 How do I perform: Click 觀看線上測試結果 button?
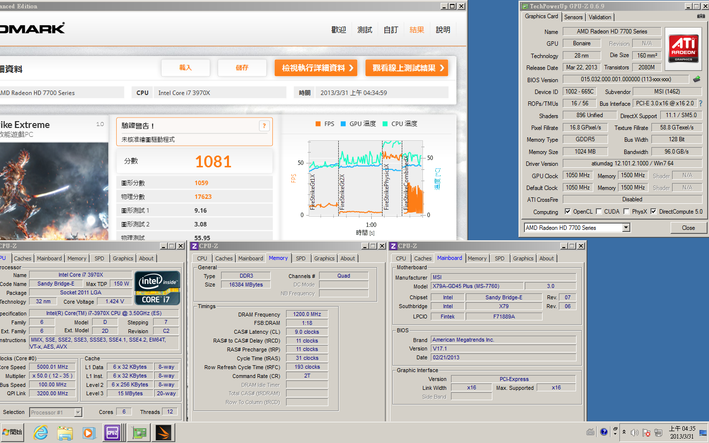pos(407,68)
